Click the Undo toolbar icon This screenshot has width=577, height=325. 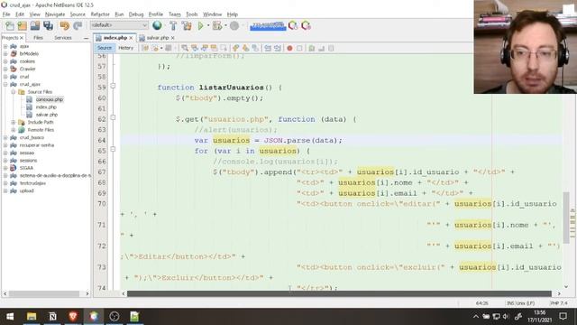[x=65, y=26]
